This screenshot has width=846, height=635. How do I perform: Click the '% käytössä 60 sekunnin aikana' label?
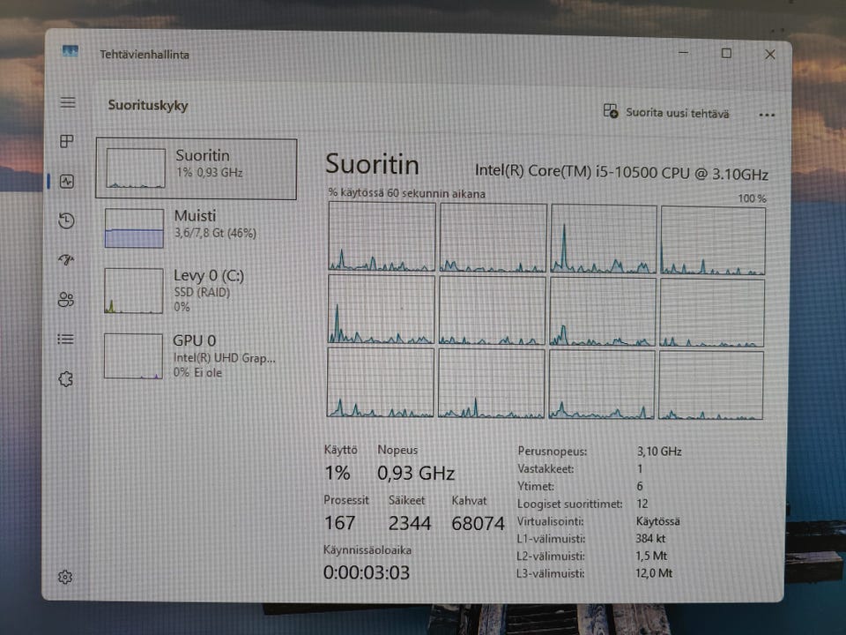(x=407, y=193)
